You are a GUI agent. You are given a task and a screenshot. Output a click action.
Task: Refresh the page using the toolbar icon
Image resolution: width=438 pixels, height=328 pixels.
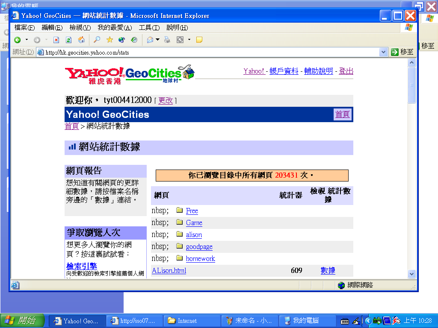[x=68, y=40]
